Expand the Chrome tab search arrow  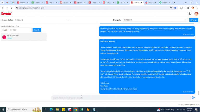point(2,3)
